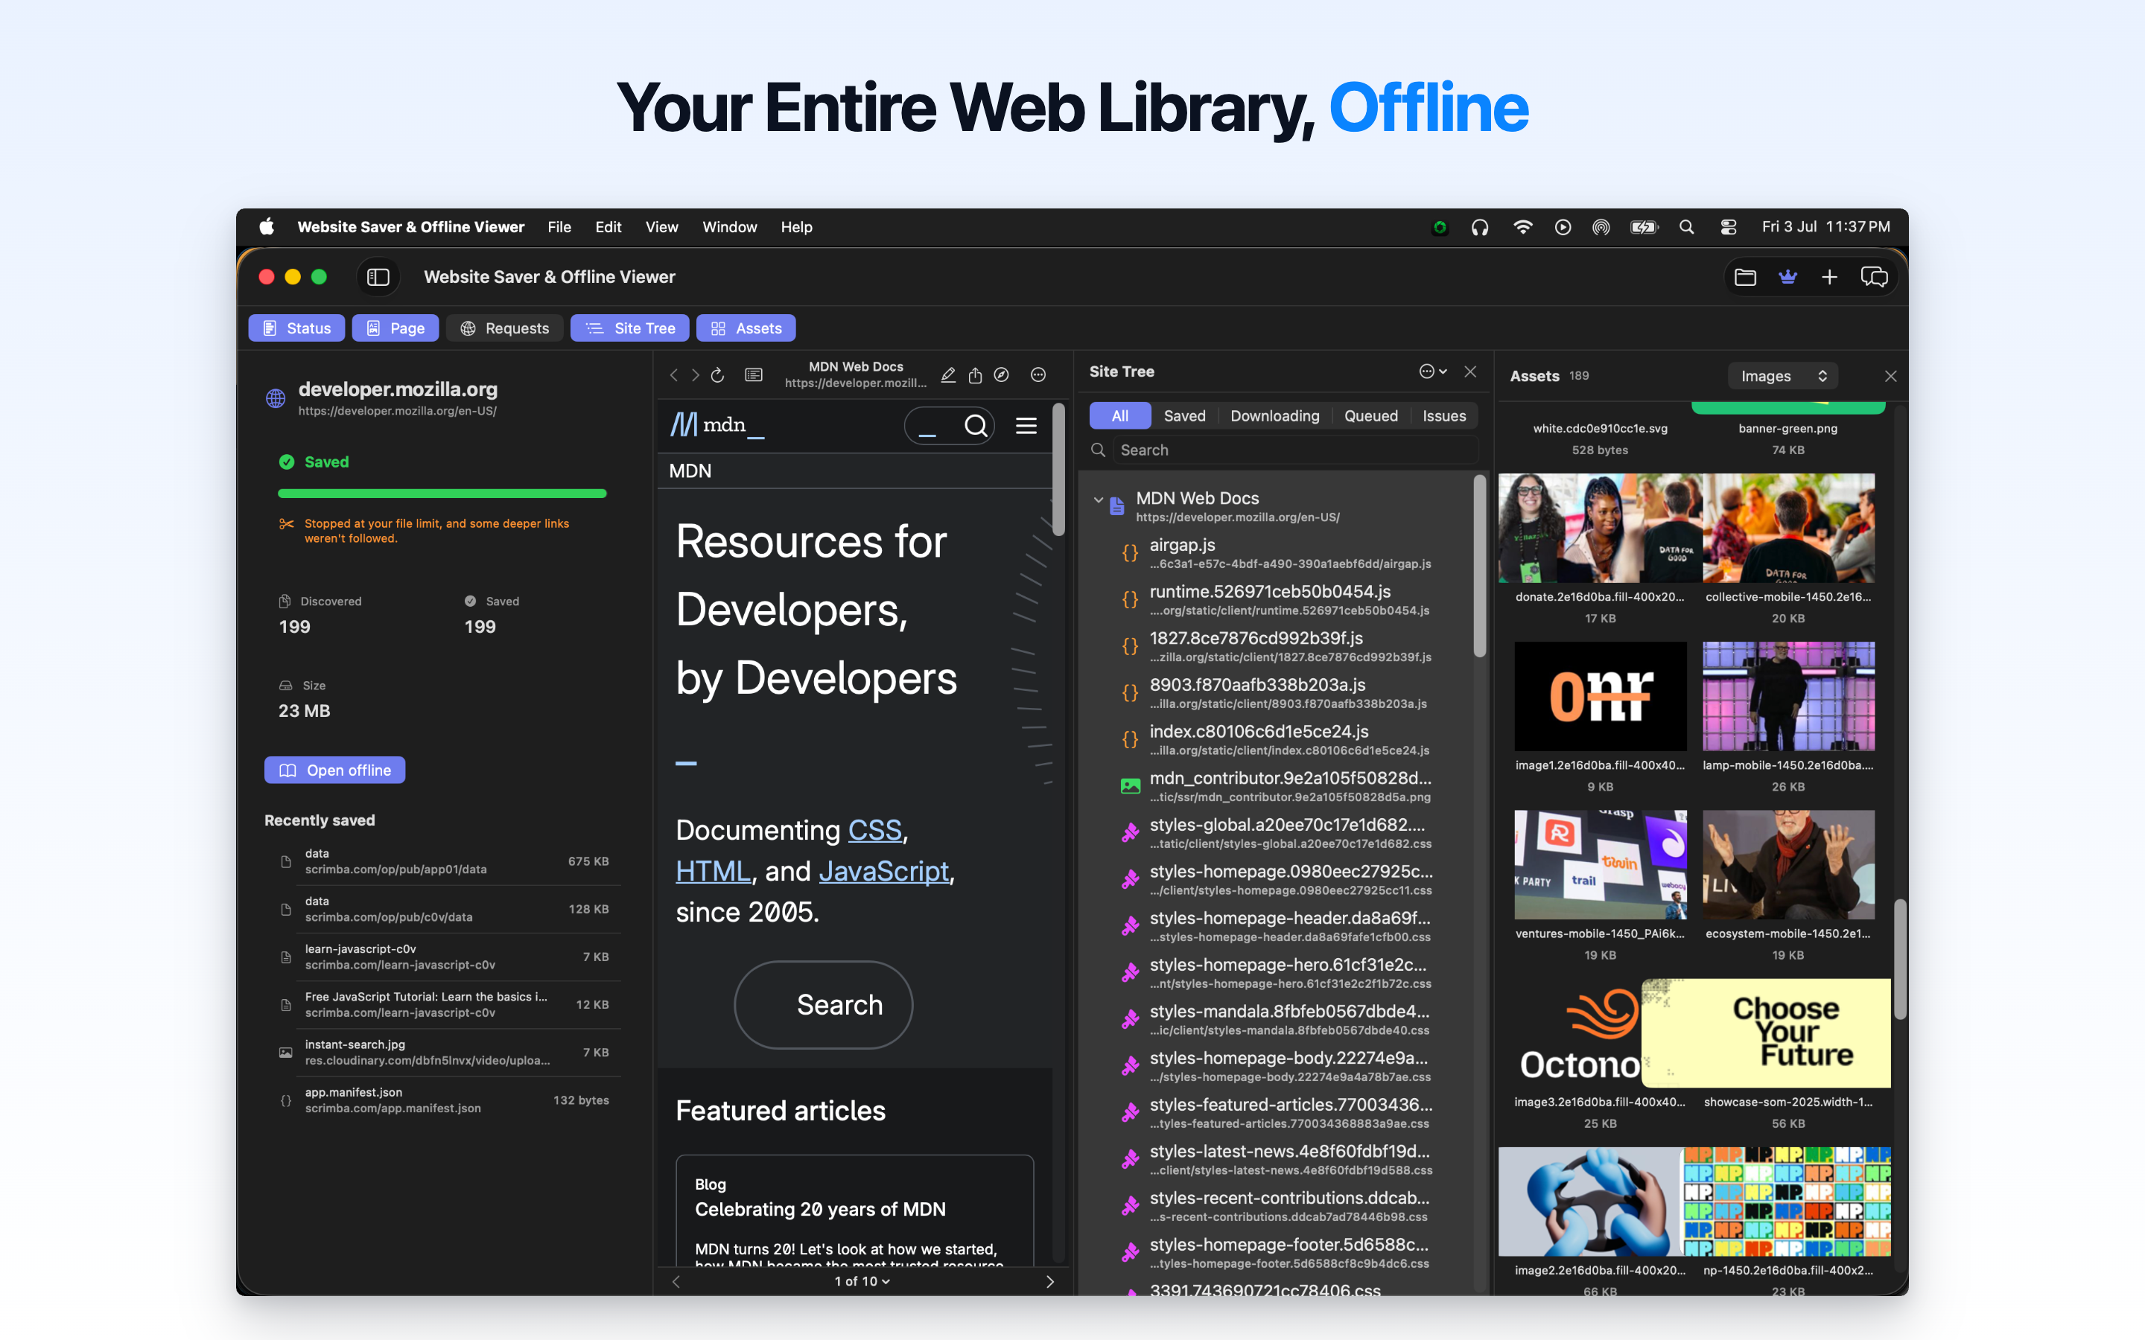
Task: Toggle the sidebar panel icon
Action: (x=378, y=278)
